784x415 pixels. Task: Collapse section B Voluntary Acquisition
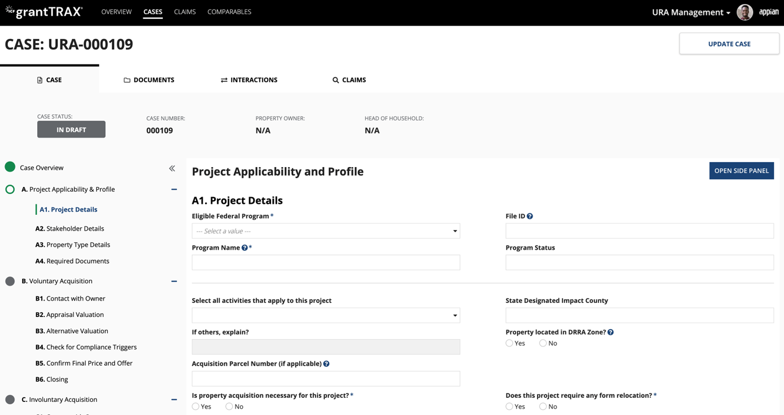pos(174,281)
